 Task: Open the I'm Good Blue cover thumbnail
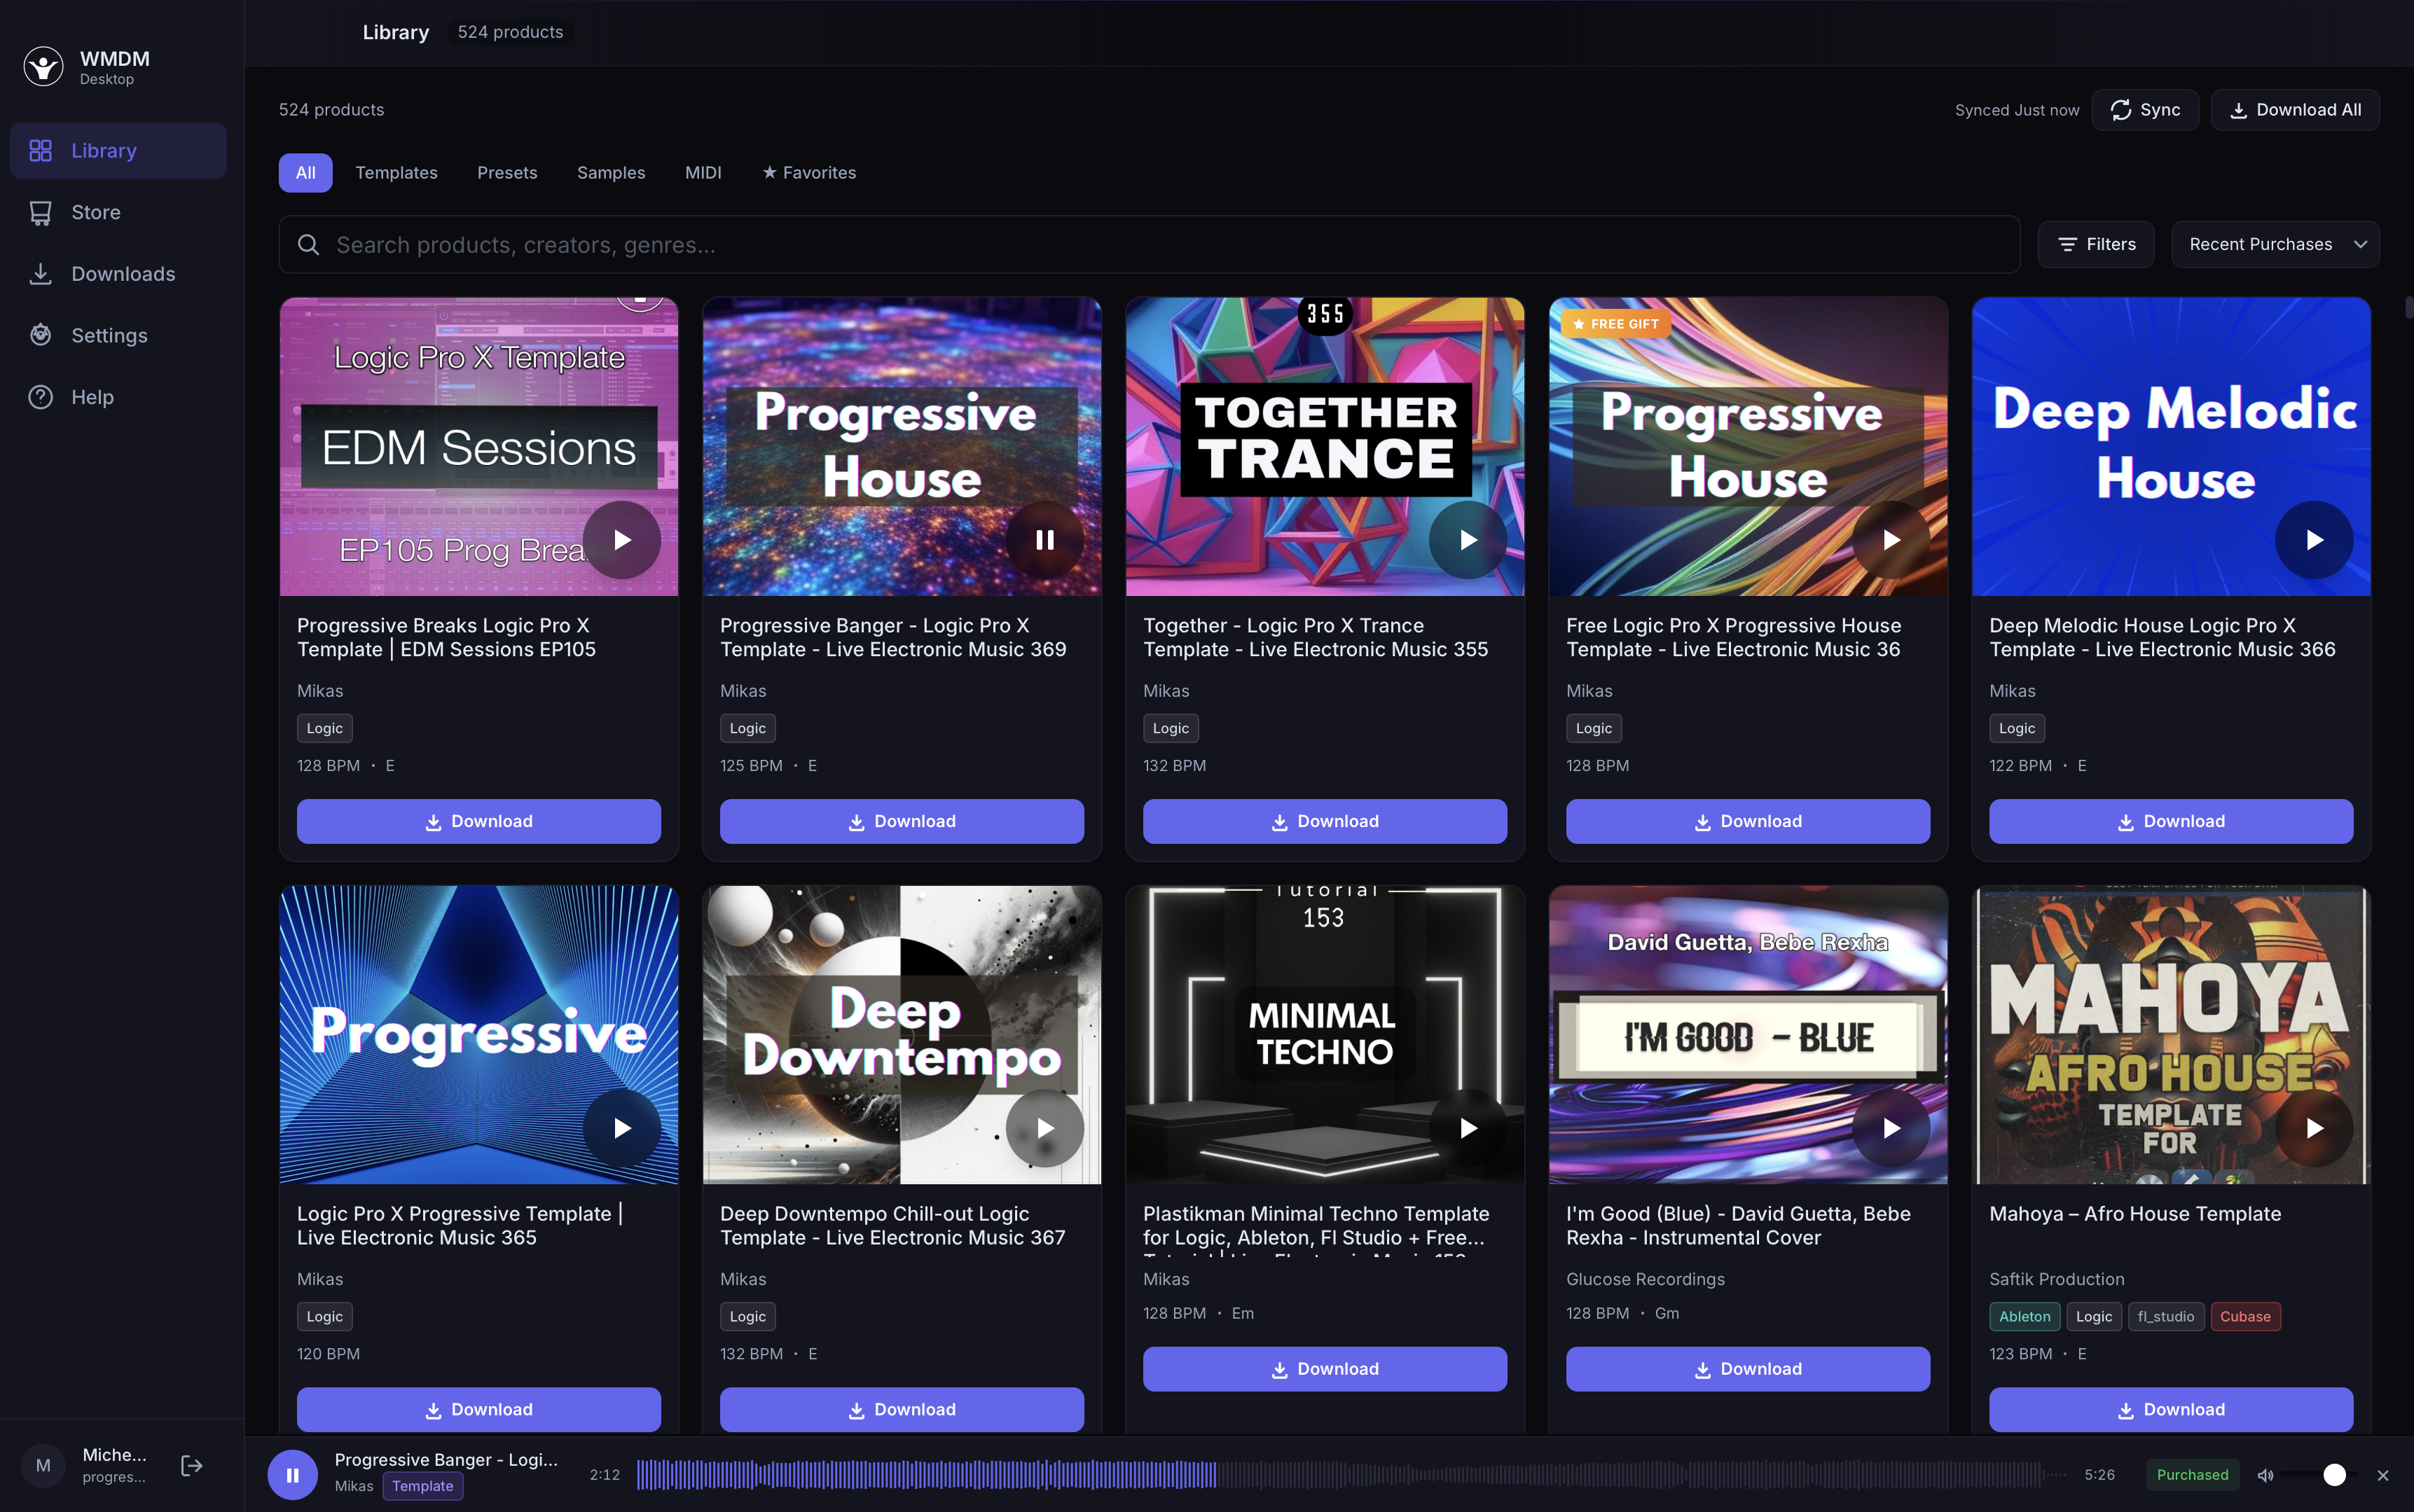(x=1748, y=1035)
